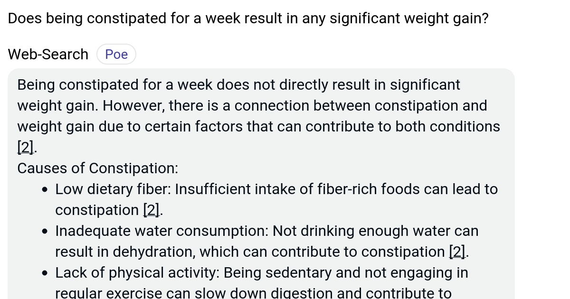Click the Poe badge next to Web-Search
Image resolution: width=570 pixels, height=299 pixels.
[x=116, y=54]
